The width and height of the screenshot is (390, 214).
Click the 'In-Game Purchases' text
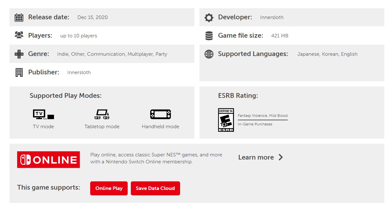tap(255, 124)
